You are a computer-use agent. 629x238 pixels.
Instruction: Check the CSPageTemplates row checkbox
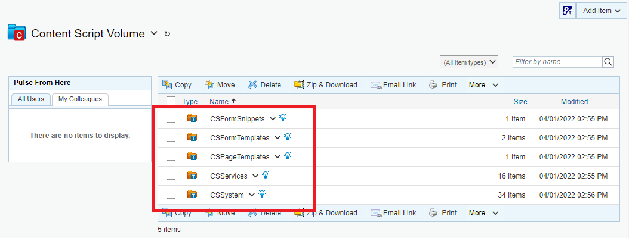[x=171, y=156]
